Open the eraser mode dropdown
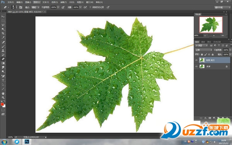232x145 pixels. pyautogui.click(x=36, y=7)
